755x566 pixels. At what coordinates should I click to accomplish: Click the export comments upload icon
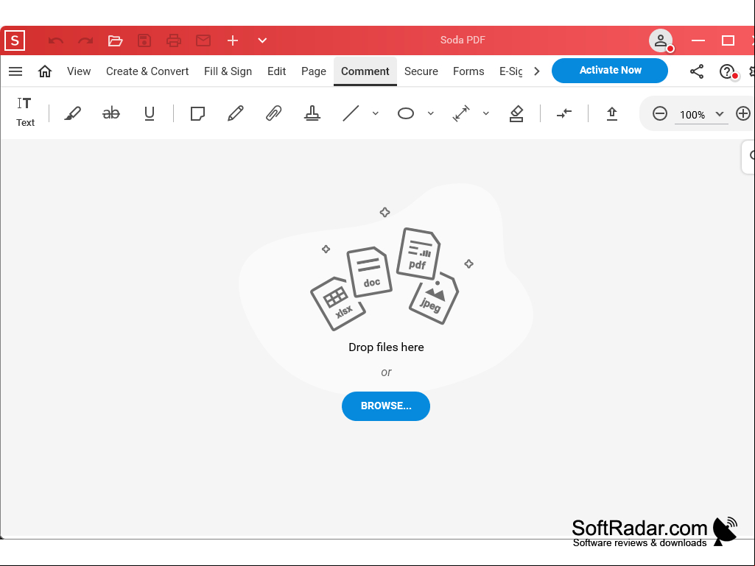point(612,113)
